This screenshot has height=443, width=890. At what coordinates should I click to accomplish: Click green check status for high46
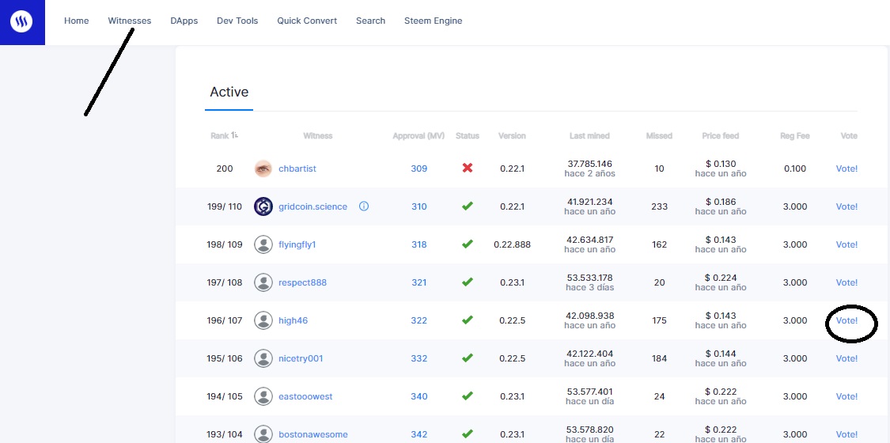467,320
